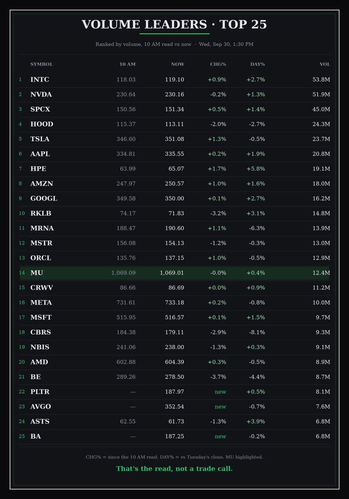Select the MRNA symbol
Screen dimensions: 349x499
point(42,228)
